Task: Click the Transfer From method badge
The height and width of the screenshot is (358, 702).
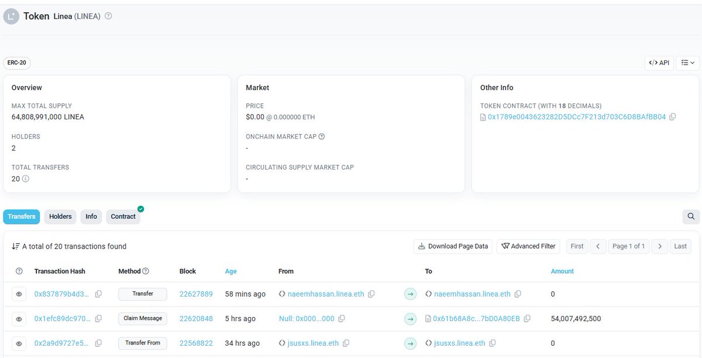Action: (143, 343)
